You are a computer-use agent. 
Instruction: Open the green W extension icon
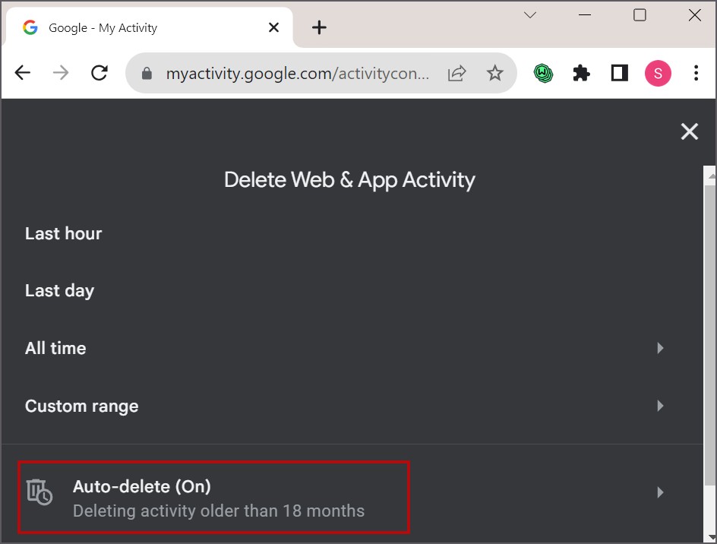coord(543,73)
